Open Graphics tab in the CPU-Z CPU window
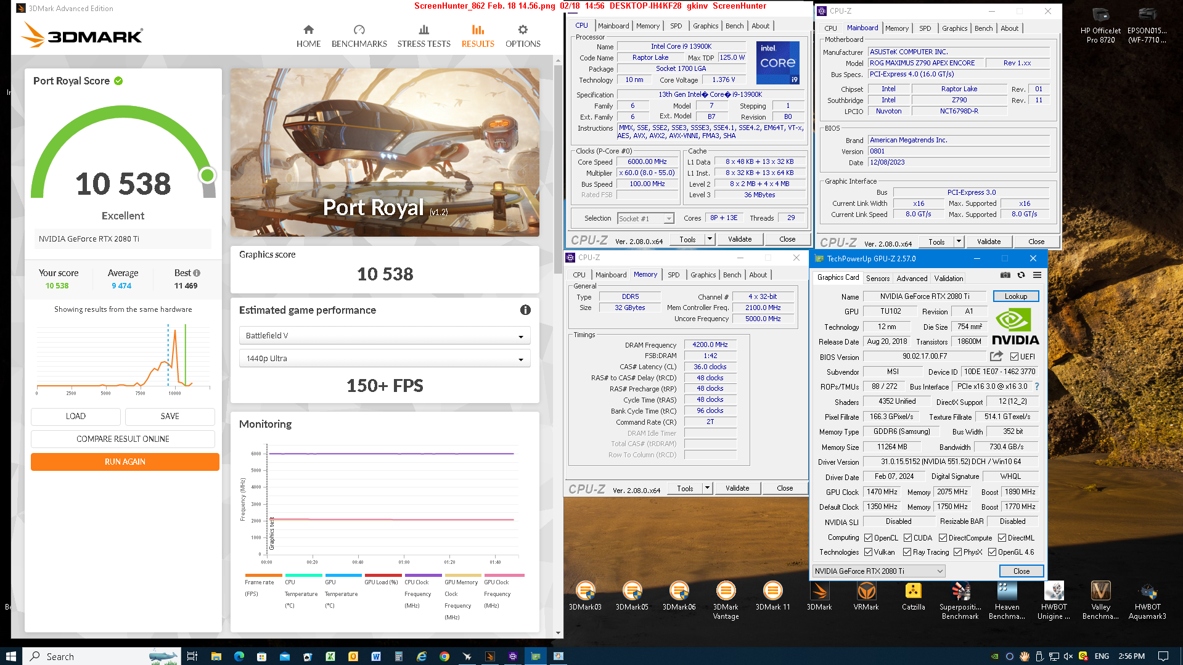The width and height of the screenshot is (1183, 665). [x=705, y=26]
